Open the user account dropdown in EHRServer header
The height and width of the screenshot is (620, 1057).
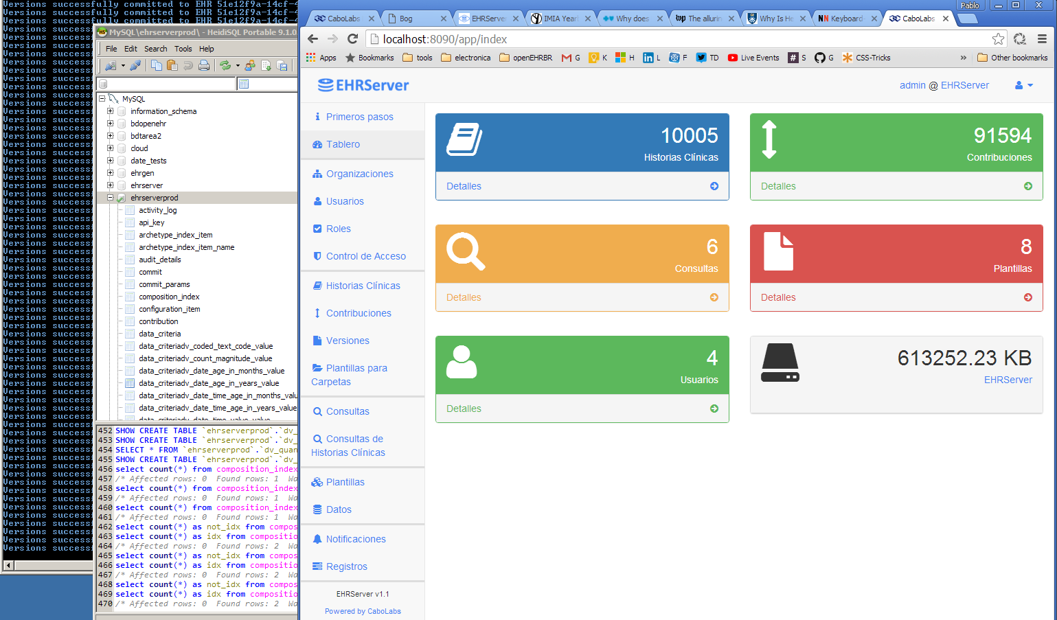tap(1024, 85)
